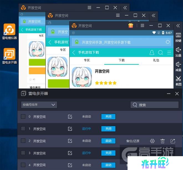The width and height of the screenshot is (183, 170).
Task: Go back using arrow beside 手机游戏下载
Action: coord(73,53)
